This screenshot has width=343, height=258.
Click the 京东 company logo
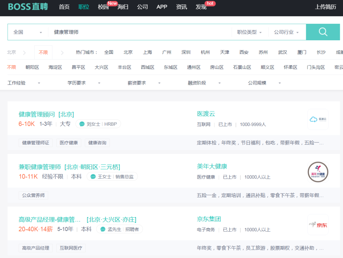318,225
